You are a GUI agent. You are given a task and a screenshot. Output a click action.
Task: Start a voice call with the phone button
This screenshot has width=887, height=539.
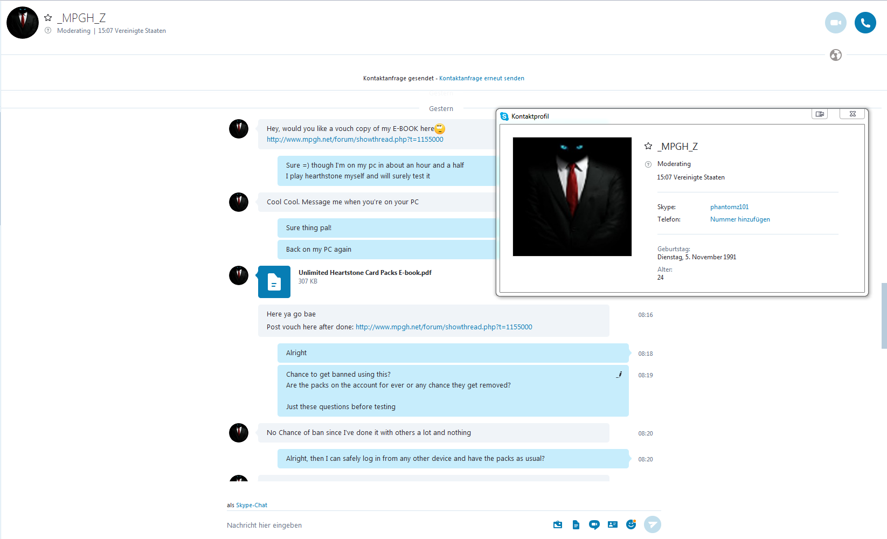click(865, 23)
